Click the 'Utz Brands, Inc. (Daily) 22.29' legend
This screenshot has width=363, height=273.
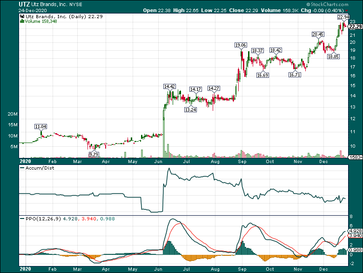click(x=64, y=16)
